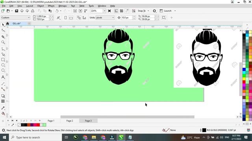Switch page to Portrait orientation
Image resolution: width=252 pixels, height=141 pixels.
pyautogui.click(x=66, y=18)
